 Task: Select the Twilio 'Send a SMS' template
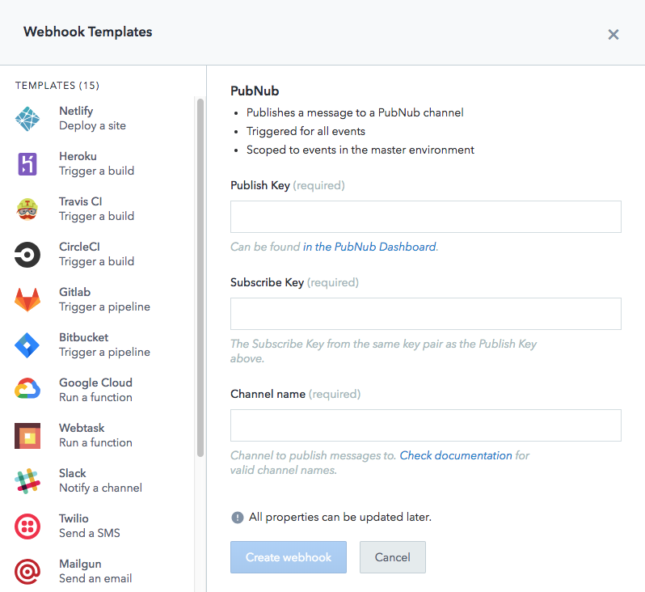90,526
